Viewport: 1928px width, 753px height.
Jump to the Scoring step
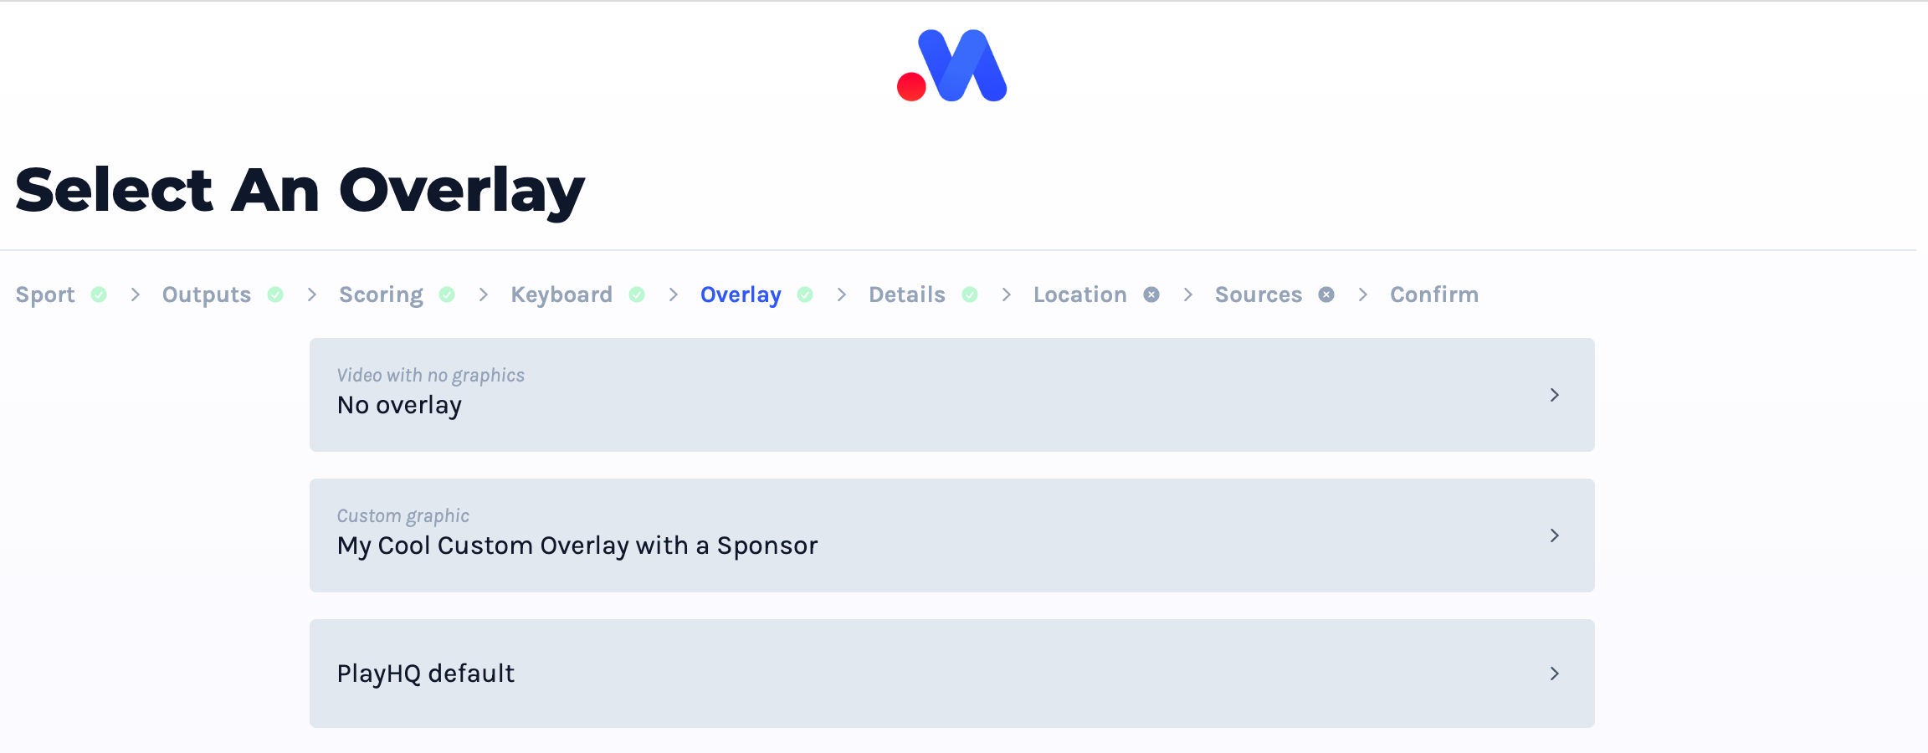[x=381, y=295]
